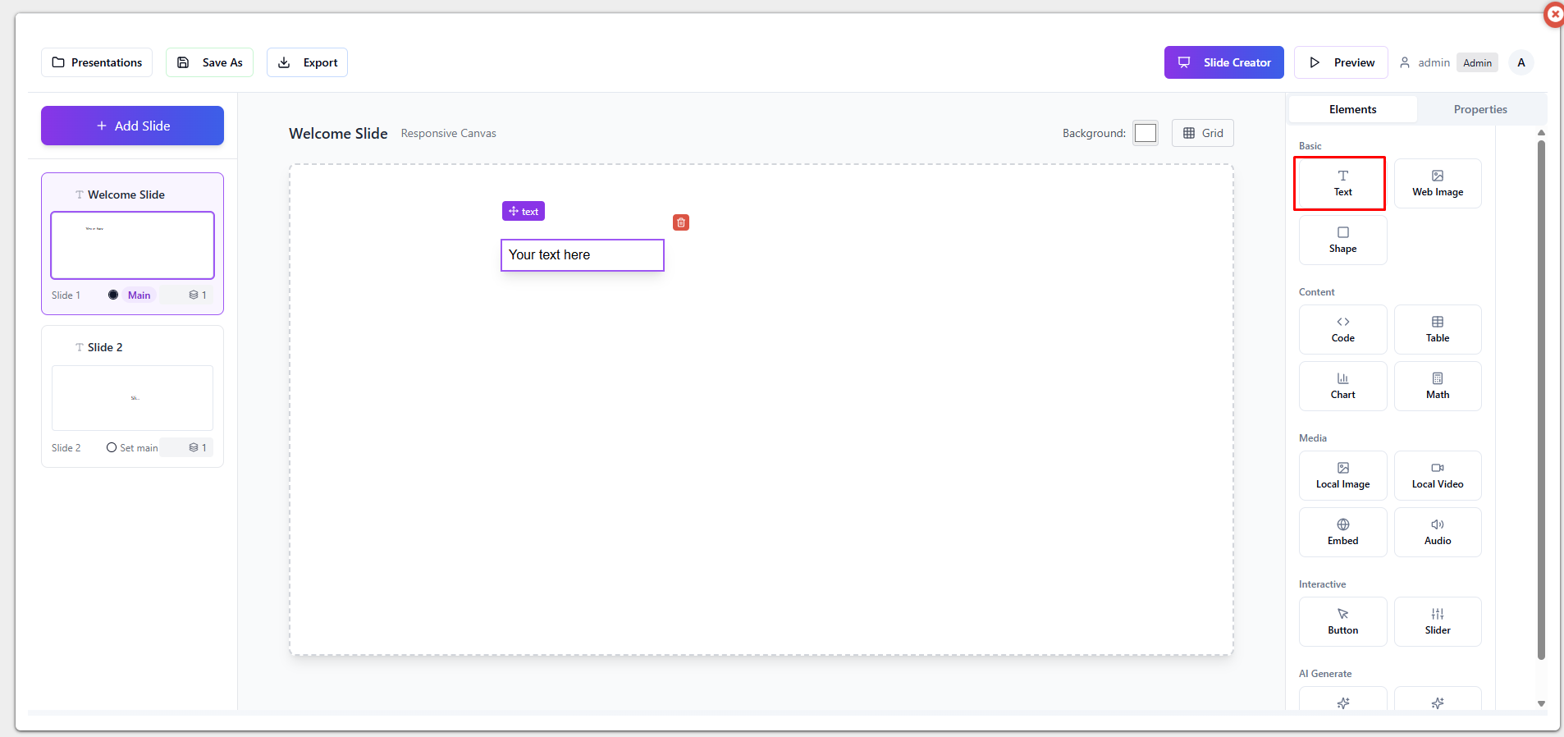Image resolution: width=1564 pixels, height=737 pixels.
Task: Insert a Code block element
Action: coord(1342,329)
